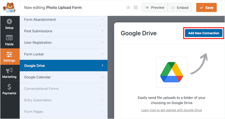Open Learn how to get started link
The height and width of the screenshot is (119, 225).
point(172,110)
